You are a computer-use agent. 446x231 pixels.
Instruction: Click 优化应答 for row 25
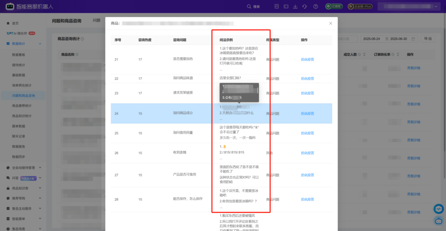[307, 133]
